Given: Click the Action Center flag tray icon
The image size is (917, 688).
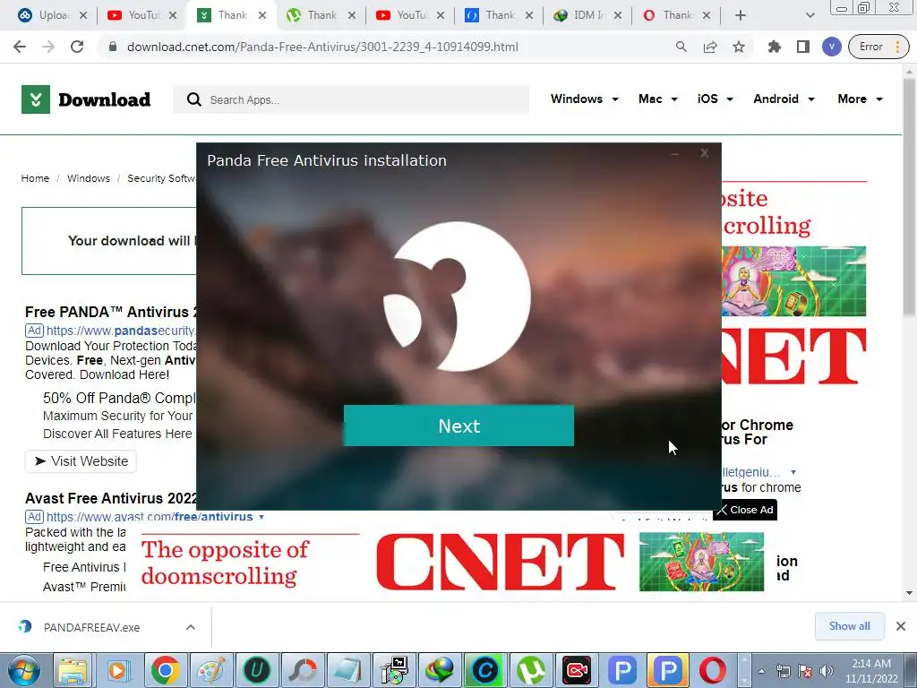Looking at the screenshot, I should [805, 671].
